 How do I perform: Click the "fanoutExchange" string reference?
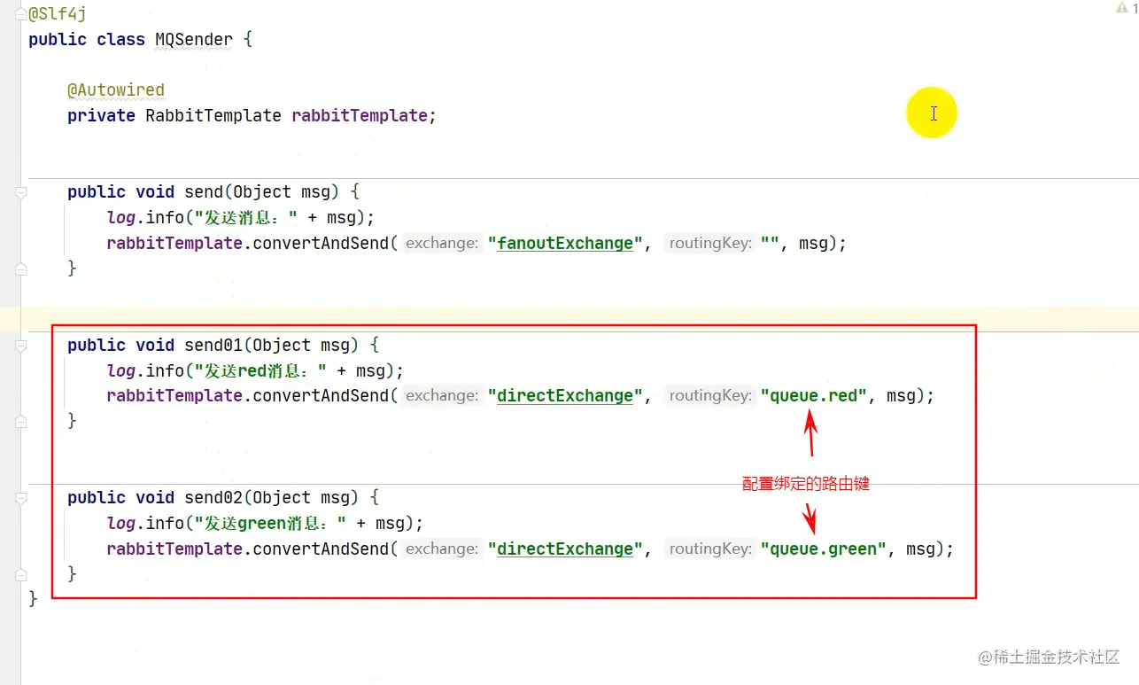point(565,243)
